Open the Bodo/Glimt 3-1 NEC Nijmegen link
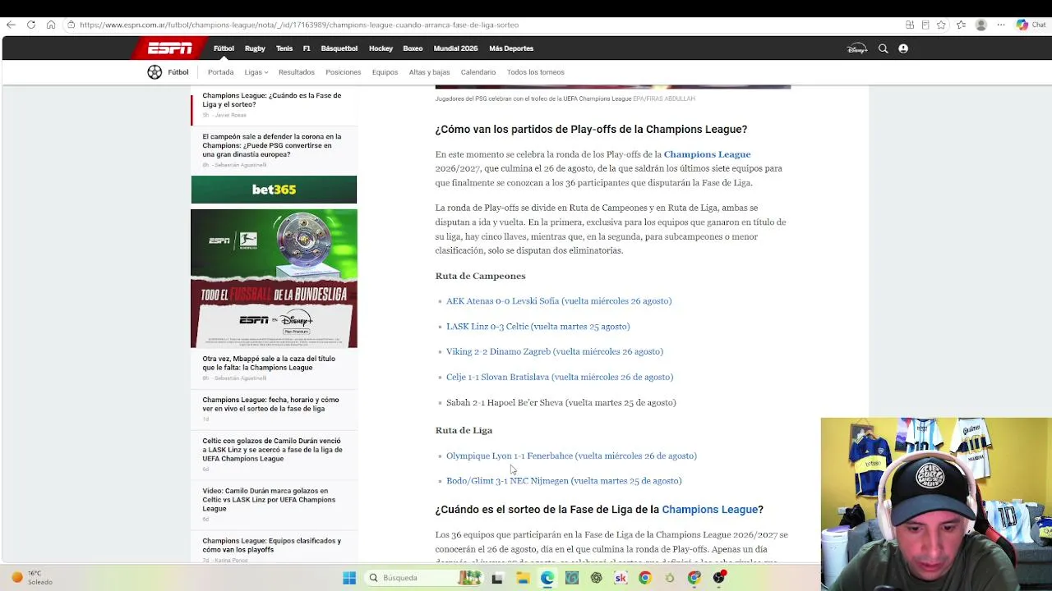Screen dimensions: 1052x591 click(x=564, y=481)
